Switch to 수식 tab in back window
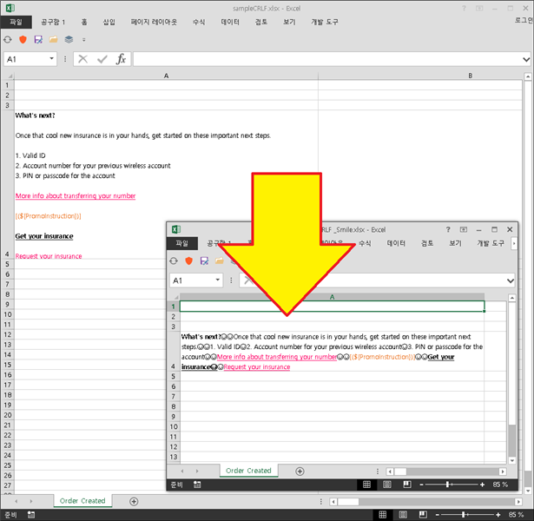 (x=199, y=22)
